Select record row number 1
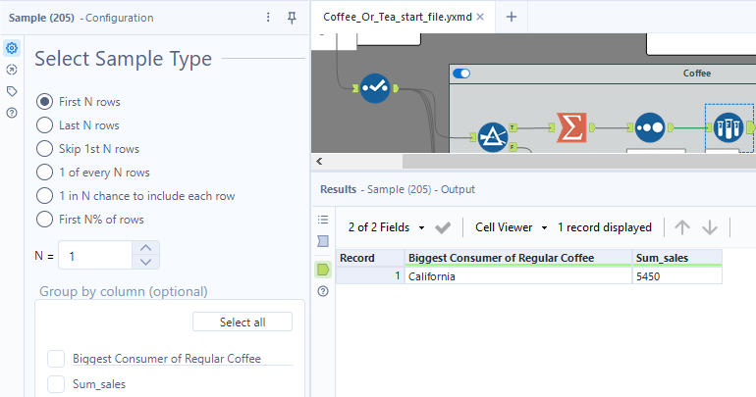The height and width of the screenshot is (397, 756). (x=370, y=276)
